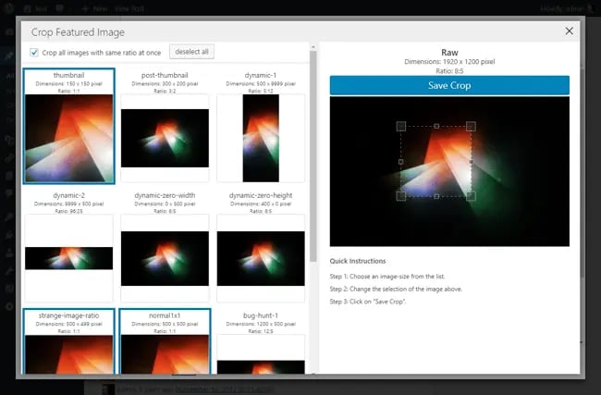Select the post-thumbnail image size
Viewport: 601px width, 395px height.
pos(165,125)
